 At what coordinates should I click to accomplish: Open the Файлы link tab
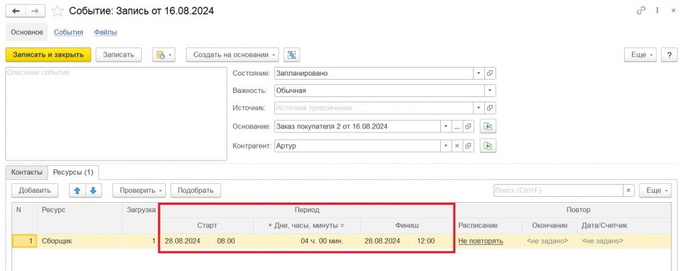click(105, 32)
